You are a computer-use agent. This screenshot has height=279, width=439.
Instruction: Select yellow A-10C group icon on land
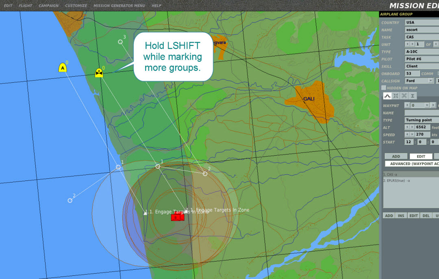(99, 73)
